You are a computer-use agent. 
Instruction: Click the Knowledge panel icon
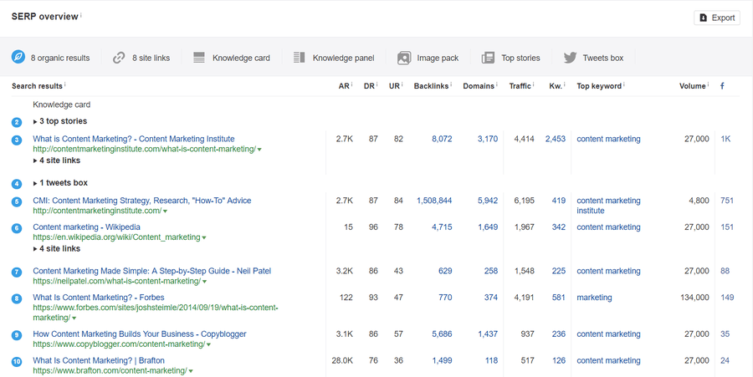300,58
